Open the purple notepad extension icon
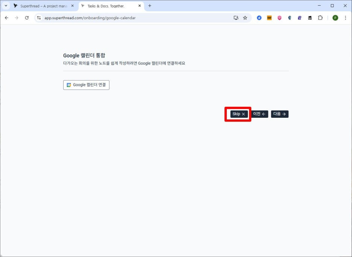Image resolution: width=352 pixels, height=257 pixels. pos(300,18)
